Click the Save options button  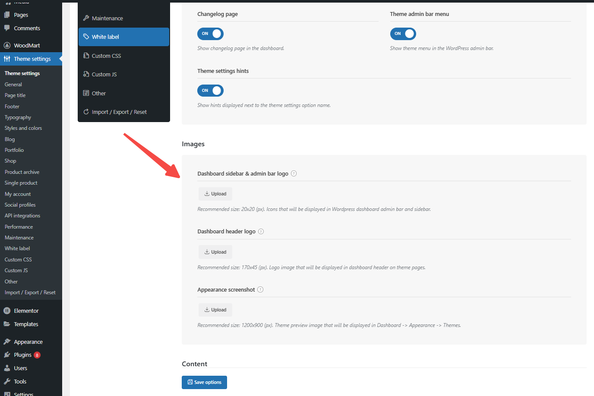204,382
